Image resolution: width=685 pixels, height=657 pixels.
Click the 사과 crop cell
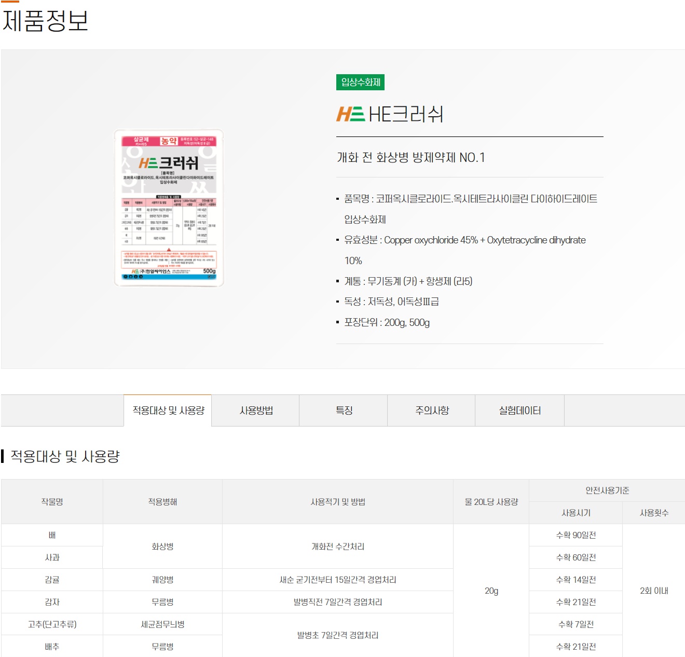pyautogui.click(x=52, y=557)
